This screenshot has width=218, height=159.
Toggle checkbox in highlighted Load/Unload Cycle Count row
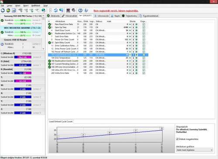144,55
